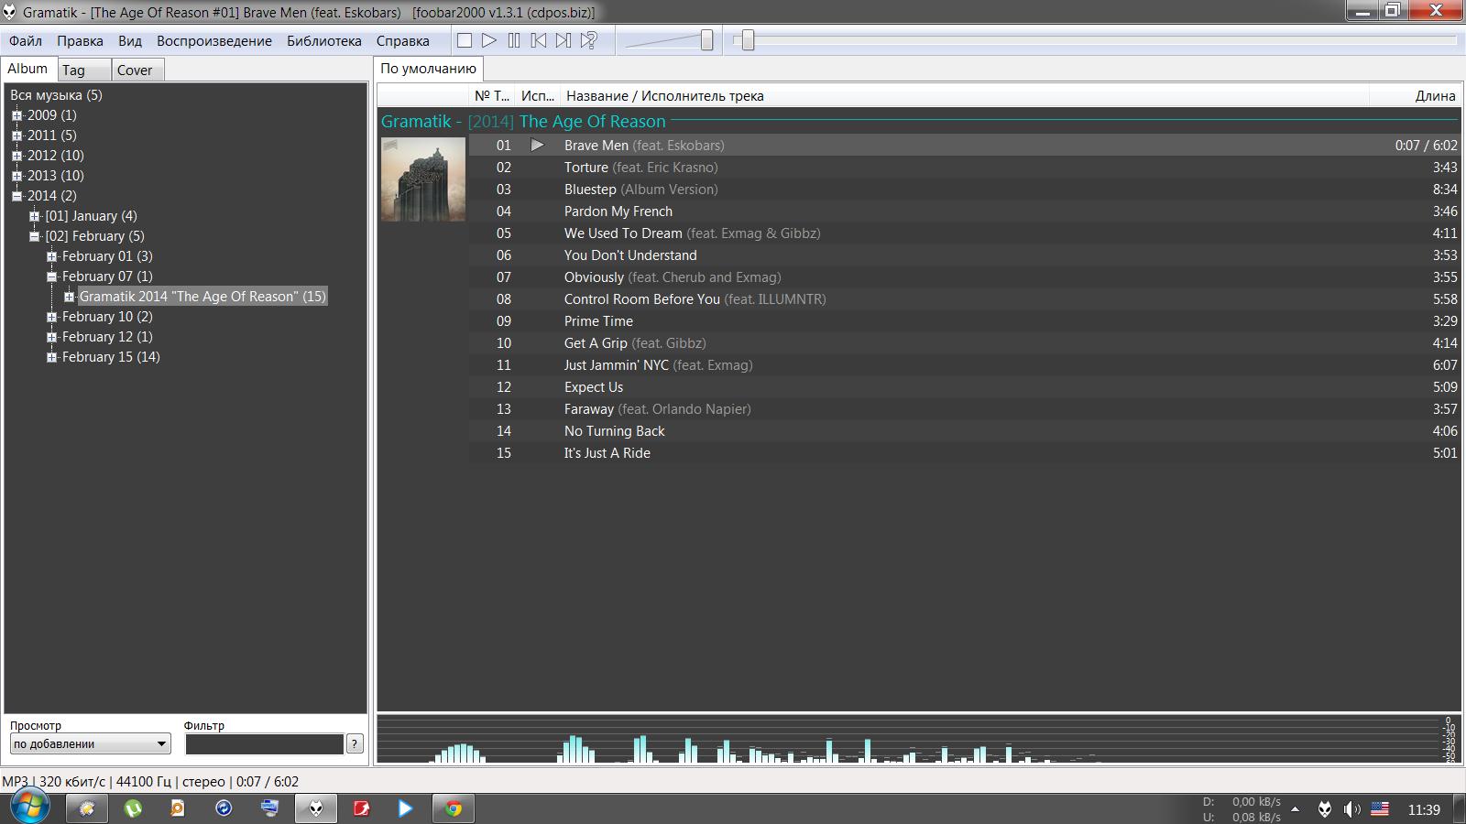The width and height of the screenshot is (1466, 824).
Task: Open Google Chrome from the taskbar
Action: (453, 808)
